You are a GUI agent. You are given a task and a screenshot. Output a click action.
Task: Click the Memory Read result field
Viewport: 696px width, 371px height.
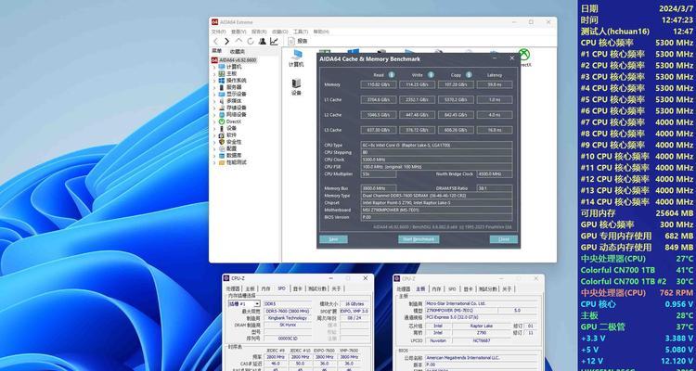[379, 84]
